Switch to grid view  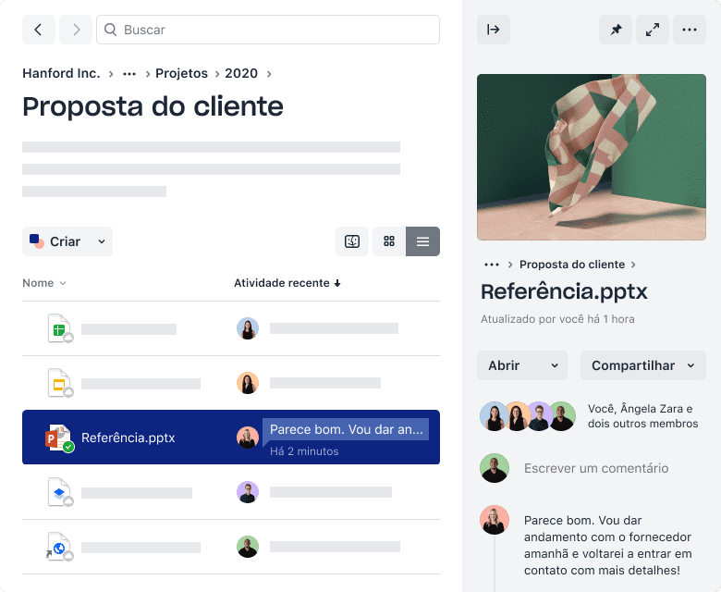pyautogui.click(x=389, y=241)
